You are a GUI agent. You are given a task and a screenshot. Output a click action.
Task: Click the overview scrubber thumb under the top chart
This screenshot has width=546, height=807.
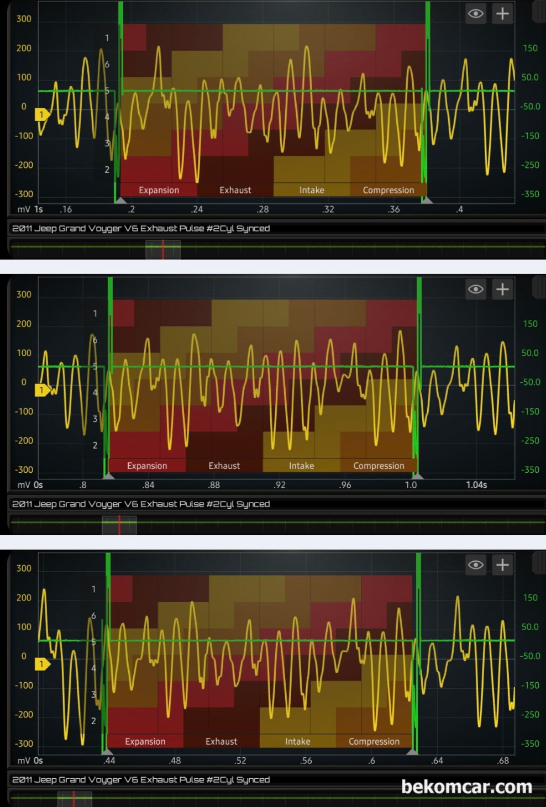tap(162, 250)
